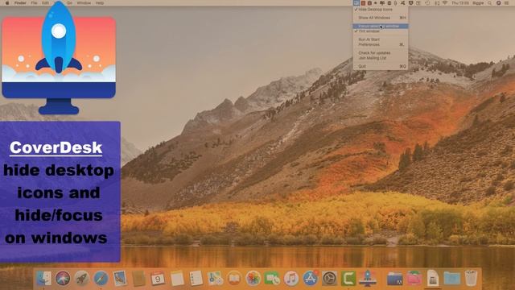Open the blue Downloads folder in Dock
This screenshot has width=515, height=290.
(x=452, y=278)
